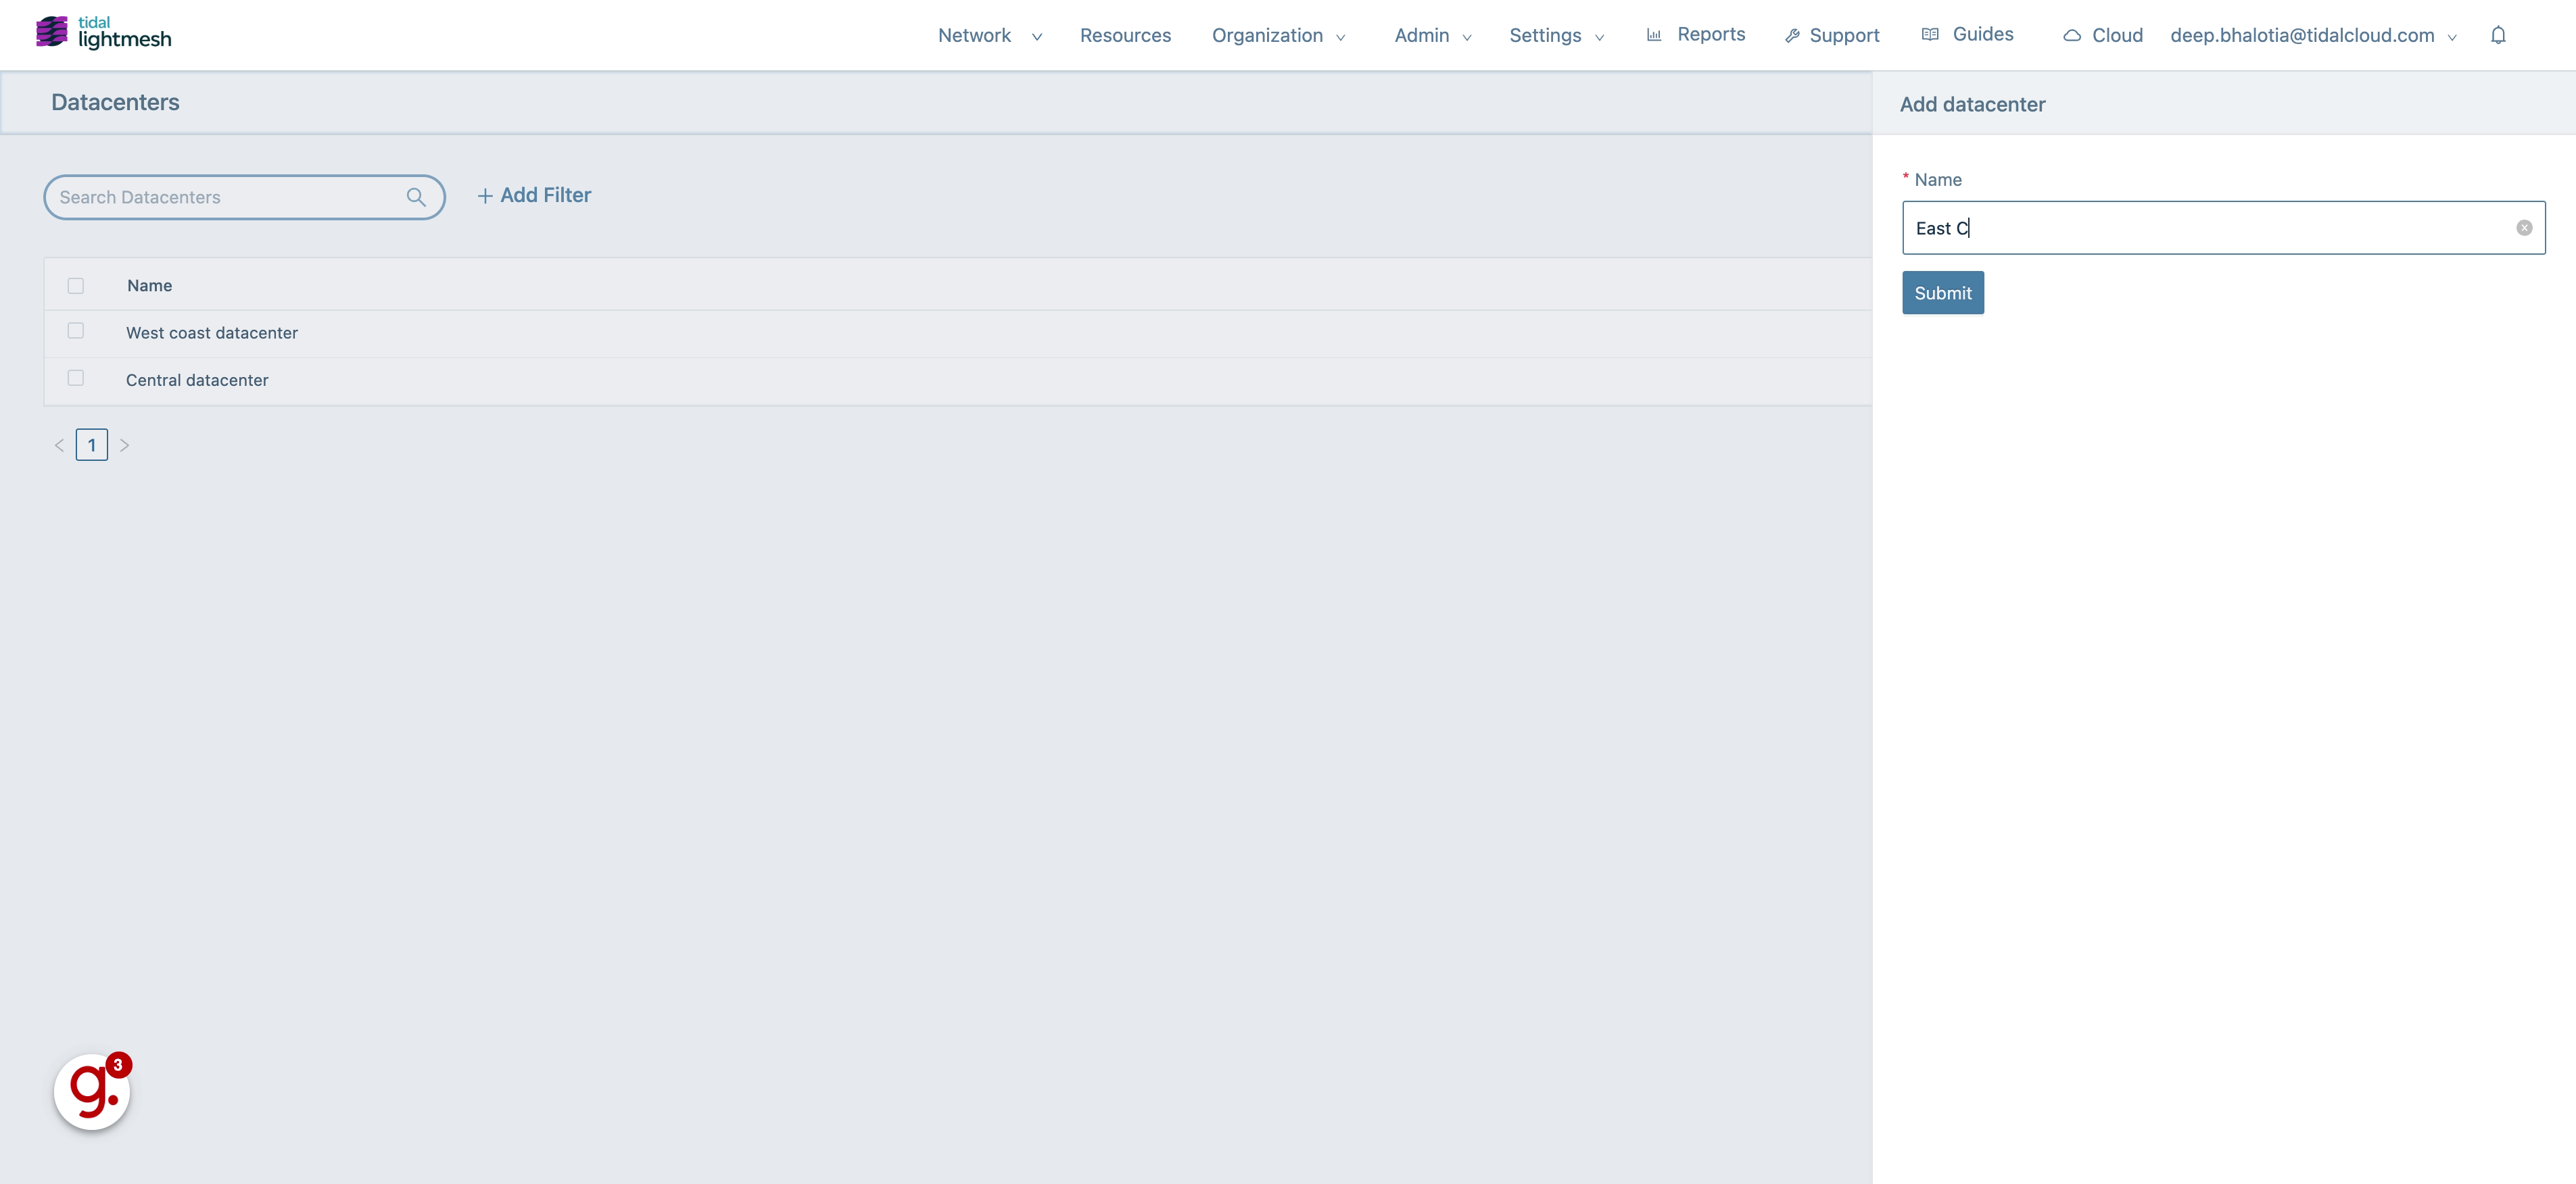Click the Support wrench icon
2576x1184 pixels.
coord(1793,34)
